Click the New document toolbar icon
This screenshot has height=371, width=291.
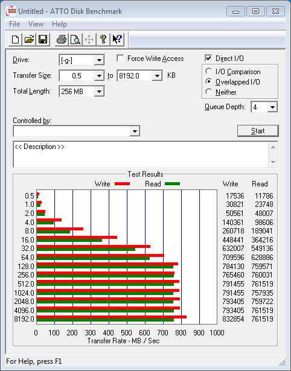tap(15, 39)
